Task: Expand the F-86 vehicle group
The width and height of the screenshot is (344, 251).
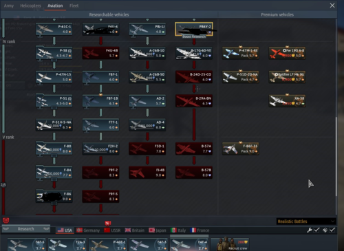Action: (x=54, y=196)
